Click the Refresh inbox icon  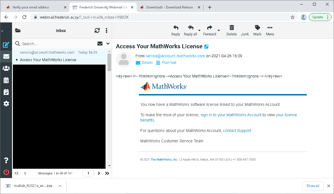click(x=97, y=31)
